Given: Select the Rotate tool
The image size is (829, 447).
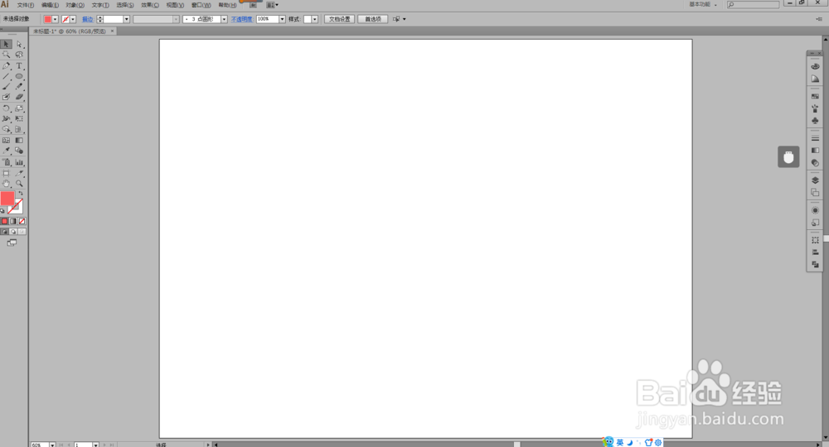Looking at the screenshot, I should click(x=7, y=108).
